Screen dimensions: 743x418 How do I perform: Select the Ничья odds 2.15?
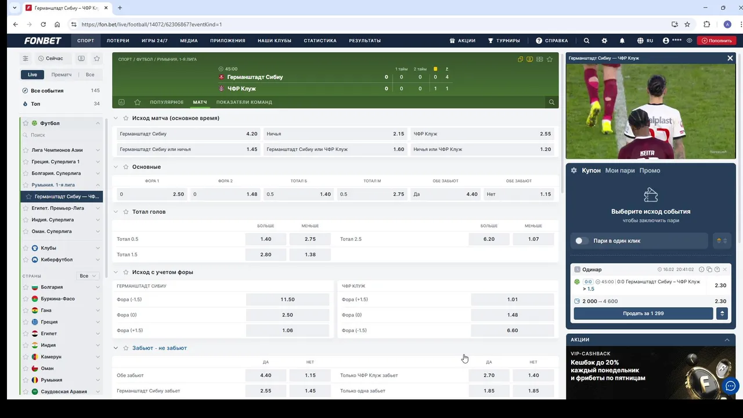335,134
